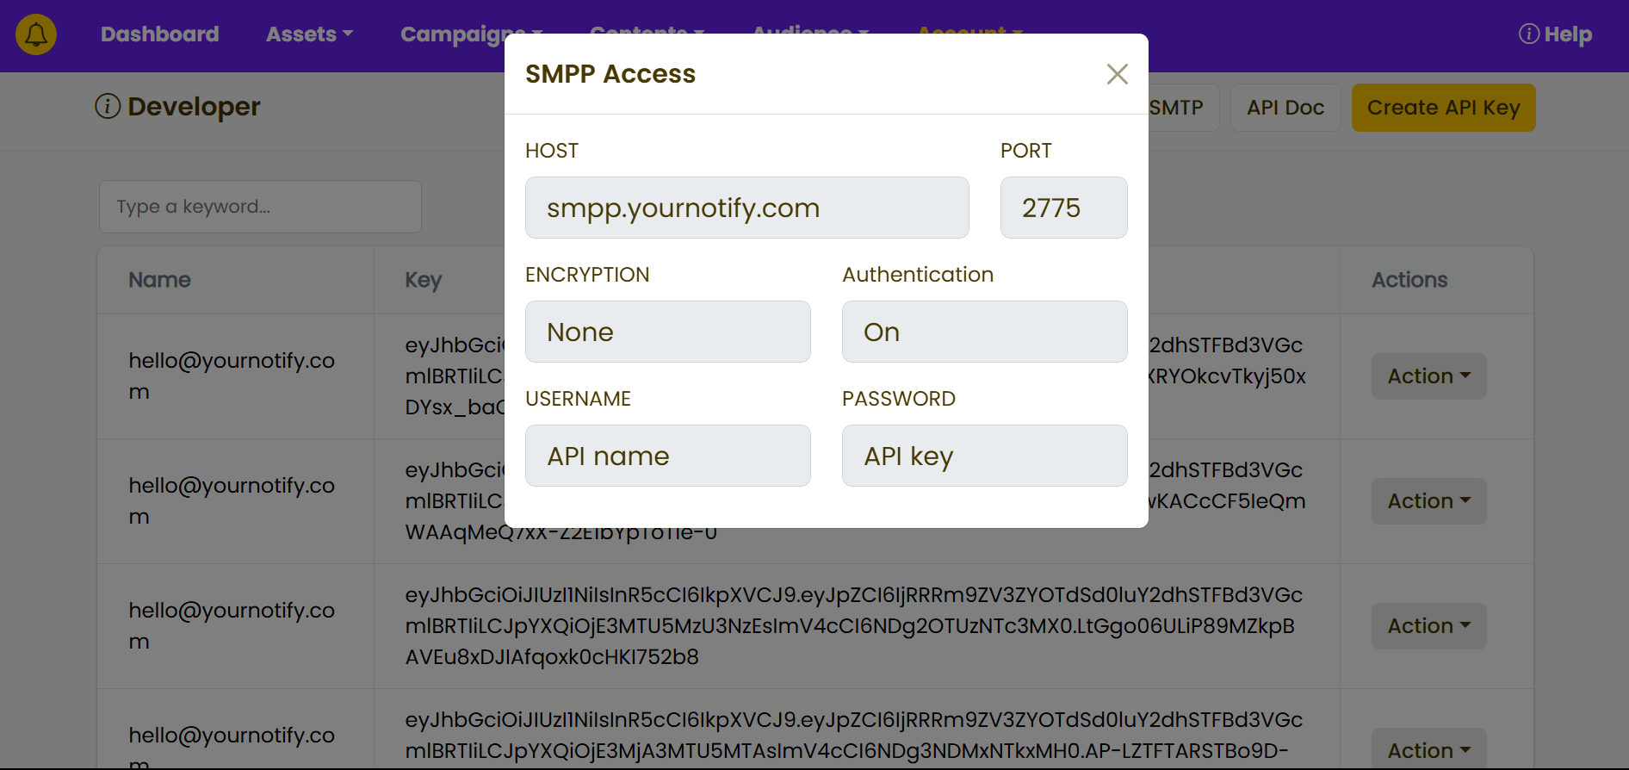Select the API key password field
1629x770 pixels.
coord(985,456)
